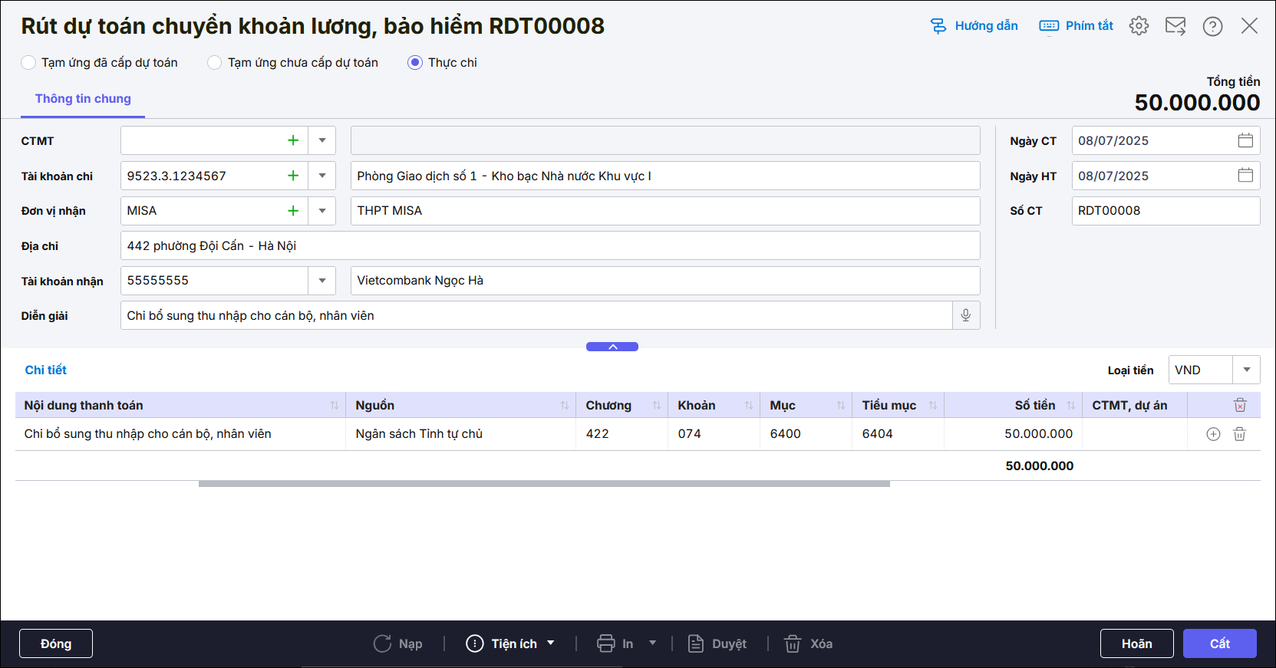Select Tạm ứng chưa cấp dự toán option
This screenshot has width=1276, height=668.
coord(215,63)
